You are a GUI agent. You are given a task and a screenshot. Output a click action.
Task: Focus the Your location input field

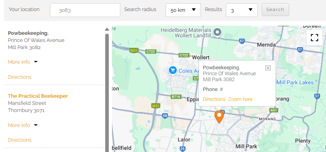point(85,10)
